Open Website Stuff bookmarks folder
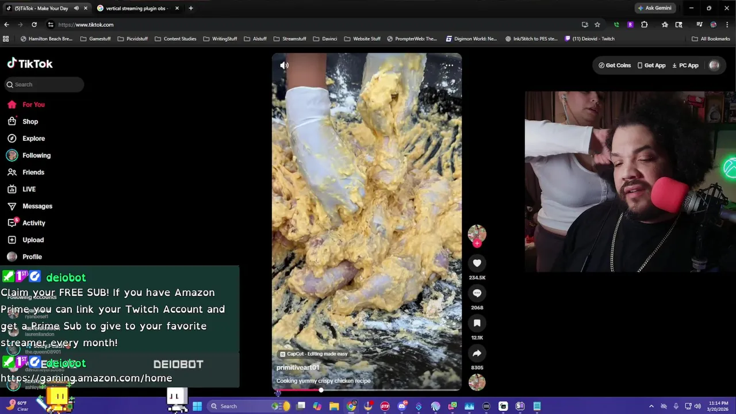Image resolution: width=736 pixels, height=414 pixels. [362, 39]
